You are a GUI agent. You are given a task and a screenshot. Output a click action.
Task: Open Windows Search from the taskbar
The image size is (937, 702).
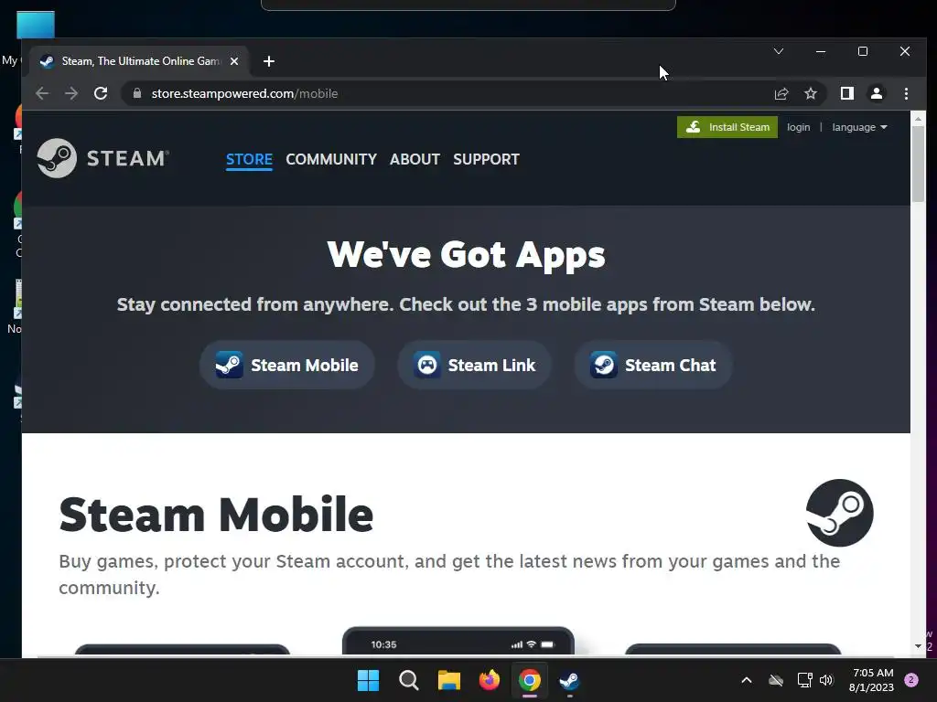pos(409,680)
